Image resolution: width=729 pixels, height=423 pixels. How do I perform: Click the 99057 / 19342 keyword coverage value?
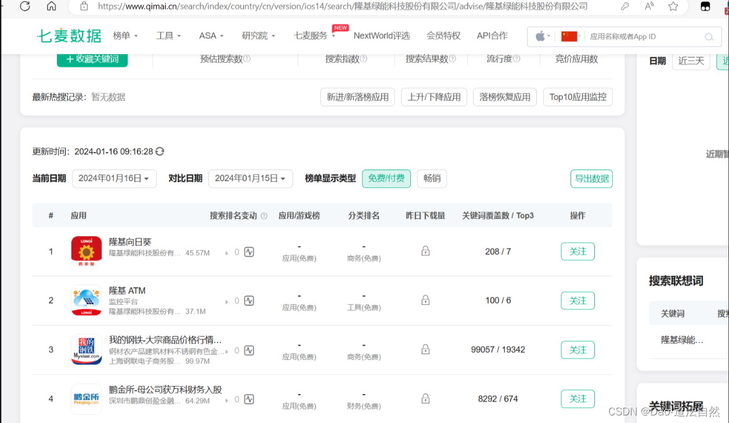[498, 349]
